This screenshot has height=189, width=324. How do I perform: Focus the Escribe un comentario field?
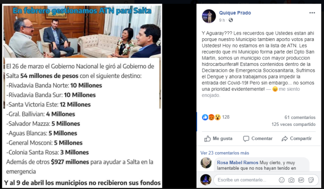(246, 180)
